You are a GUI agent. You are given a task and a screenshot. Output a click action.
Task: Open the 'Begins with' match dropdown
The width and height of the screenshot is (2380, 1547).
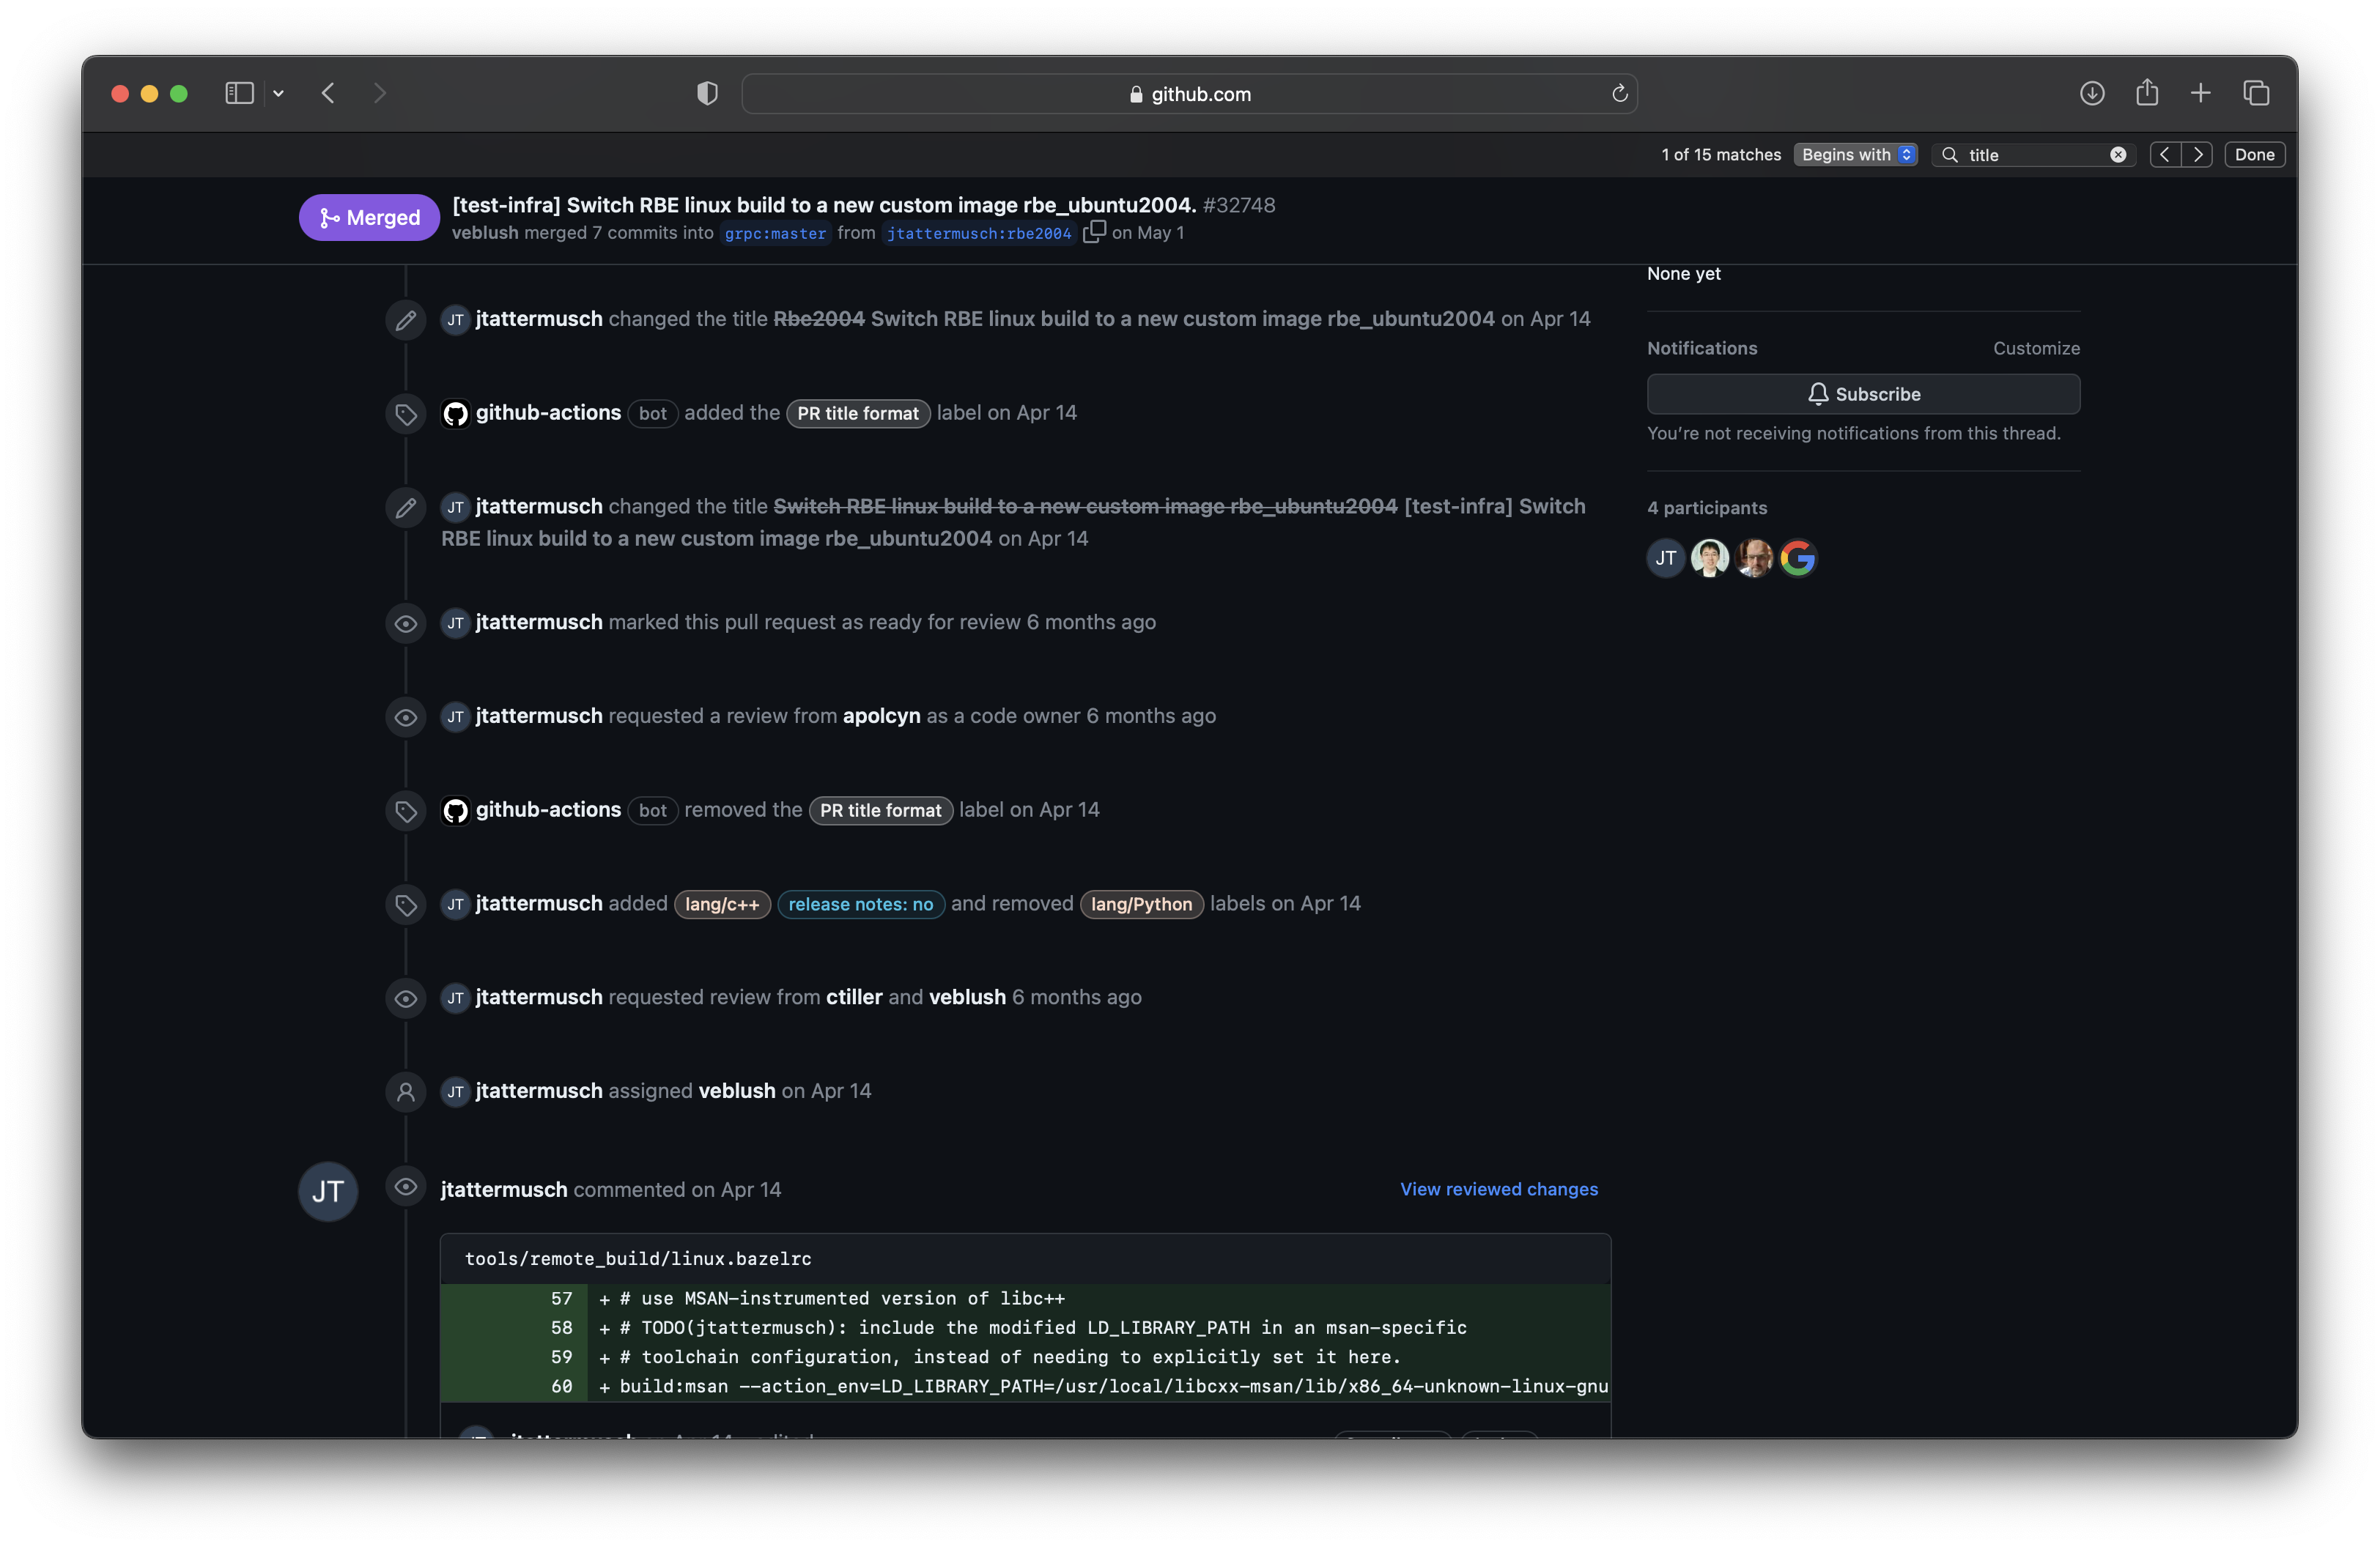pos(1855,154)
